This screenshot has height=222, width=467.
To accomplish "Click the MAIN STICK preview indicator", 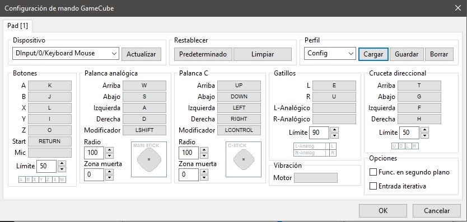I will pyautogui.click(x=149, y=159).
